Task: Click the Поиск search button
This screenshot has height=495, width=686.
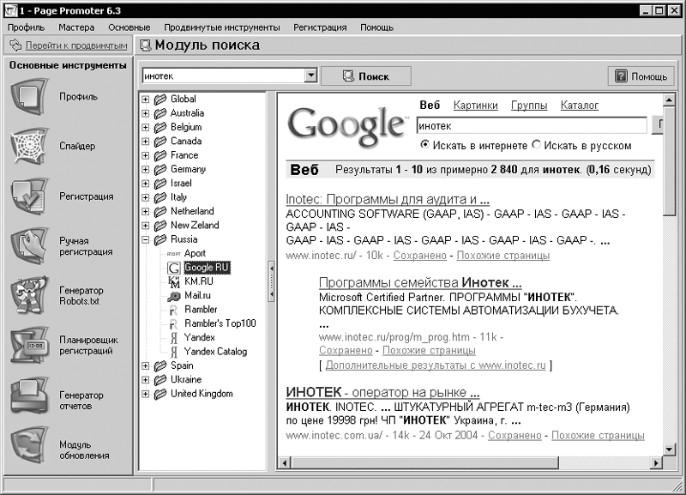Action: (366, 76)
